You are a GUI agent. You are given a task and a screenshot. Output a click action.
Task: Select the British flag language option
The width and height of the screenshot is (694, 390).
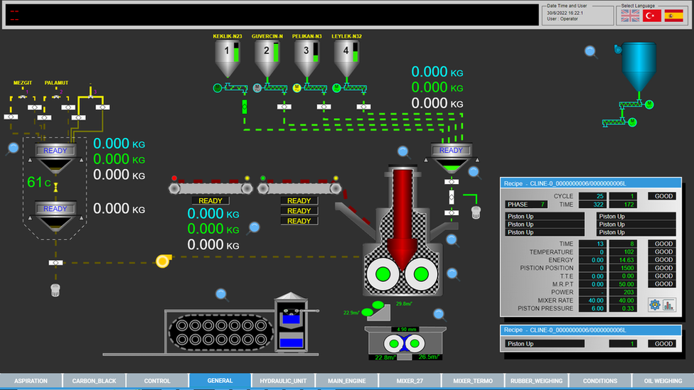click(x=630, y=16)
